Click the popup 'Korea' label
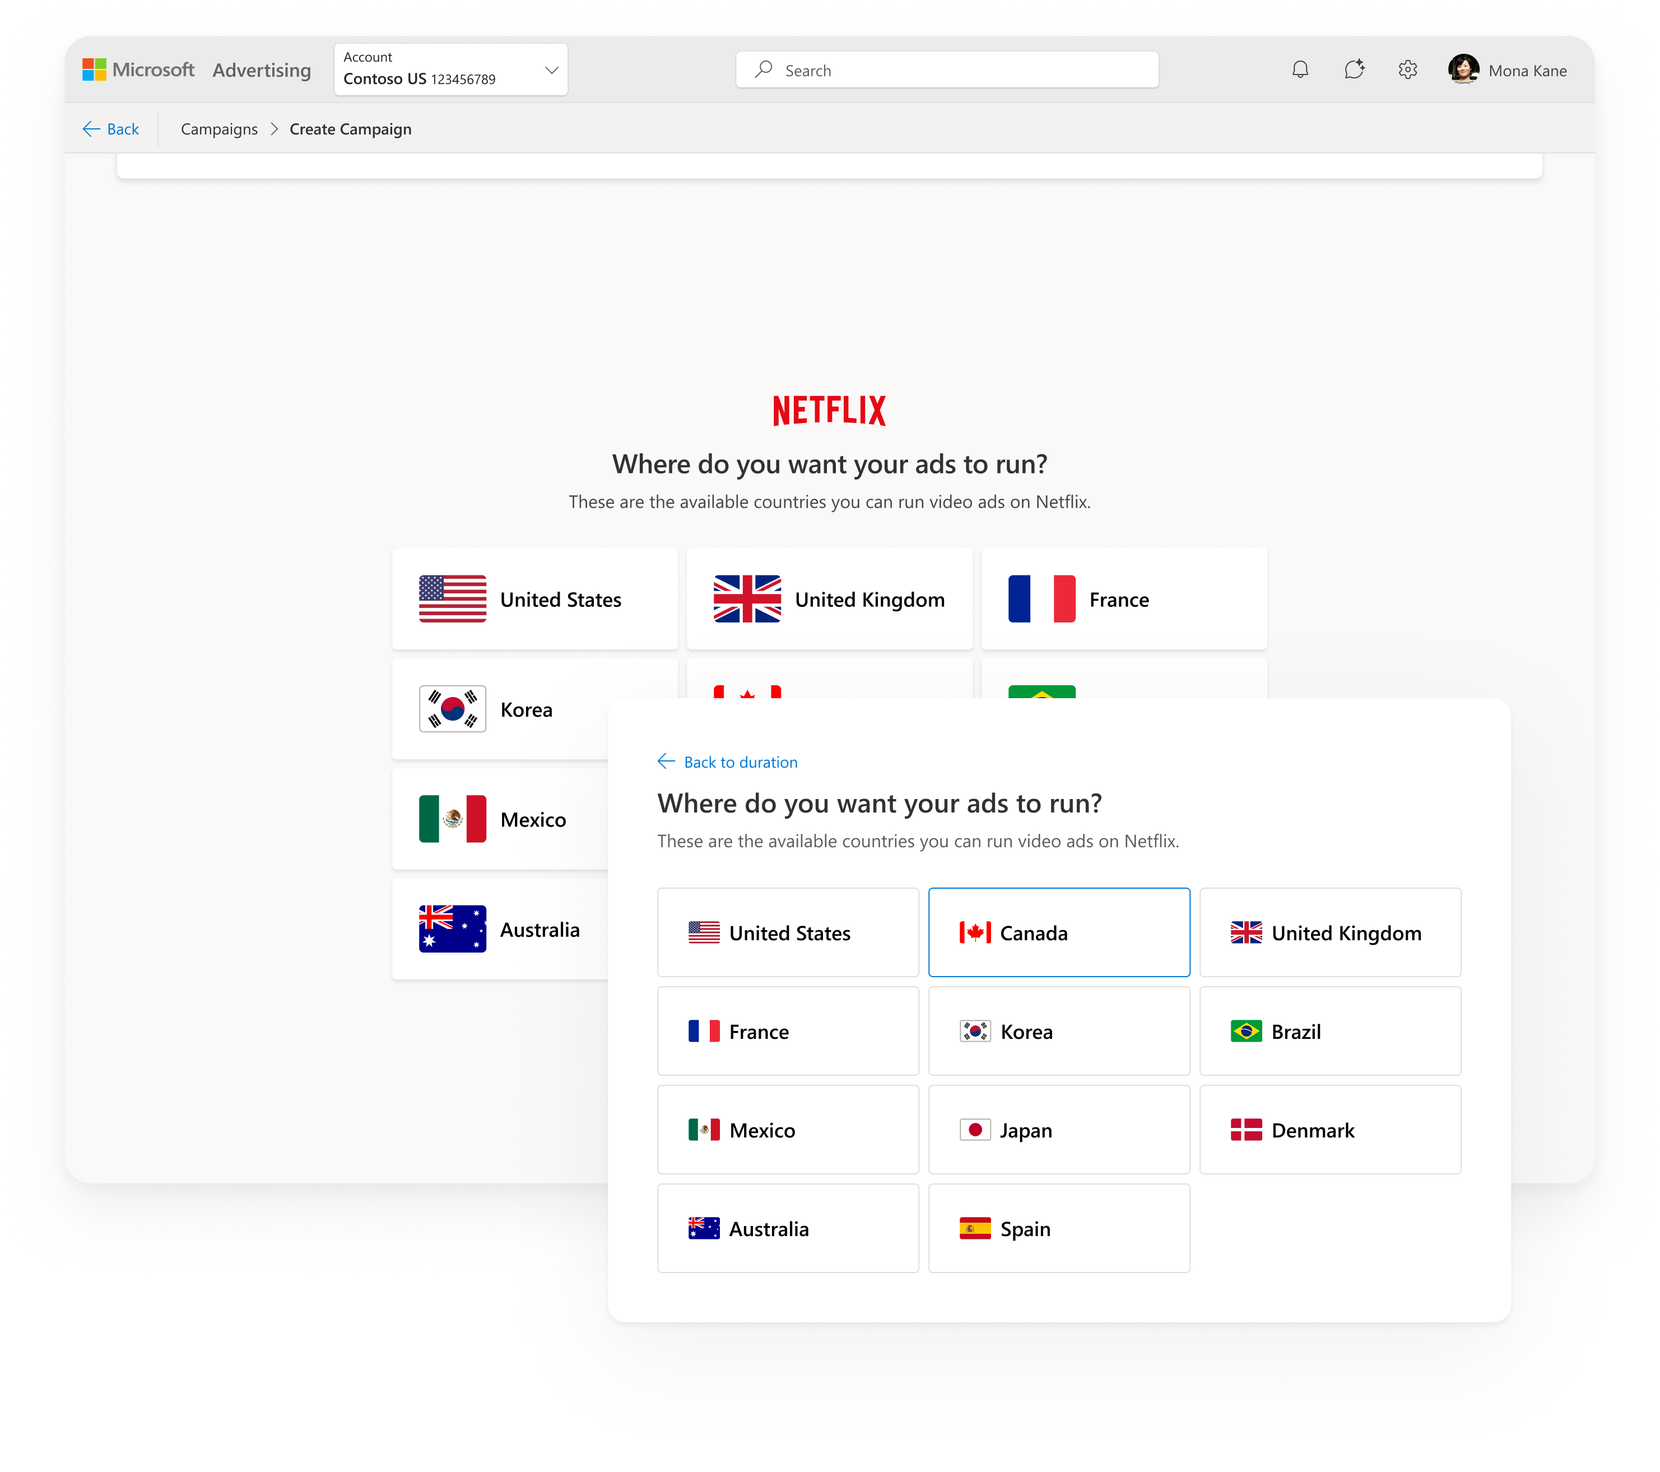The width and height of the screenshot is (1660, 1472). point(1026,1032)
